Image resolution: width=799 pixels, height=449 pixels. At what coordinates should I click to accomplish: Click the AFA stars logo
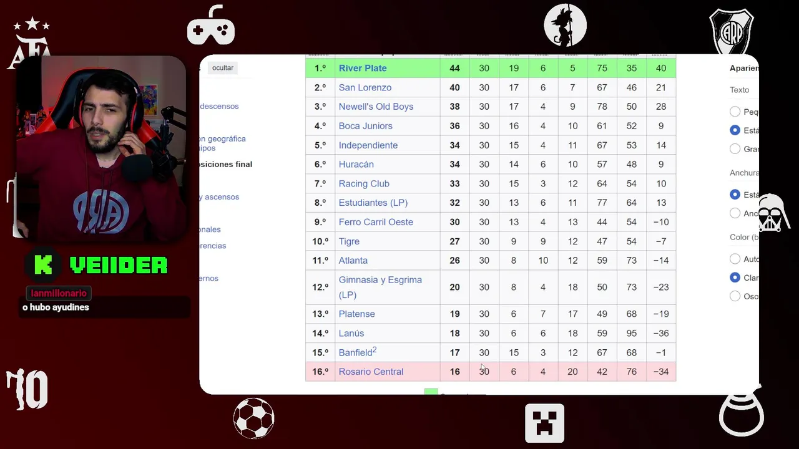tap(30, 42)
